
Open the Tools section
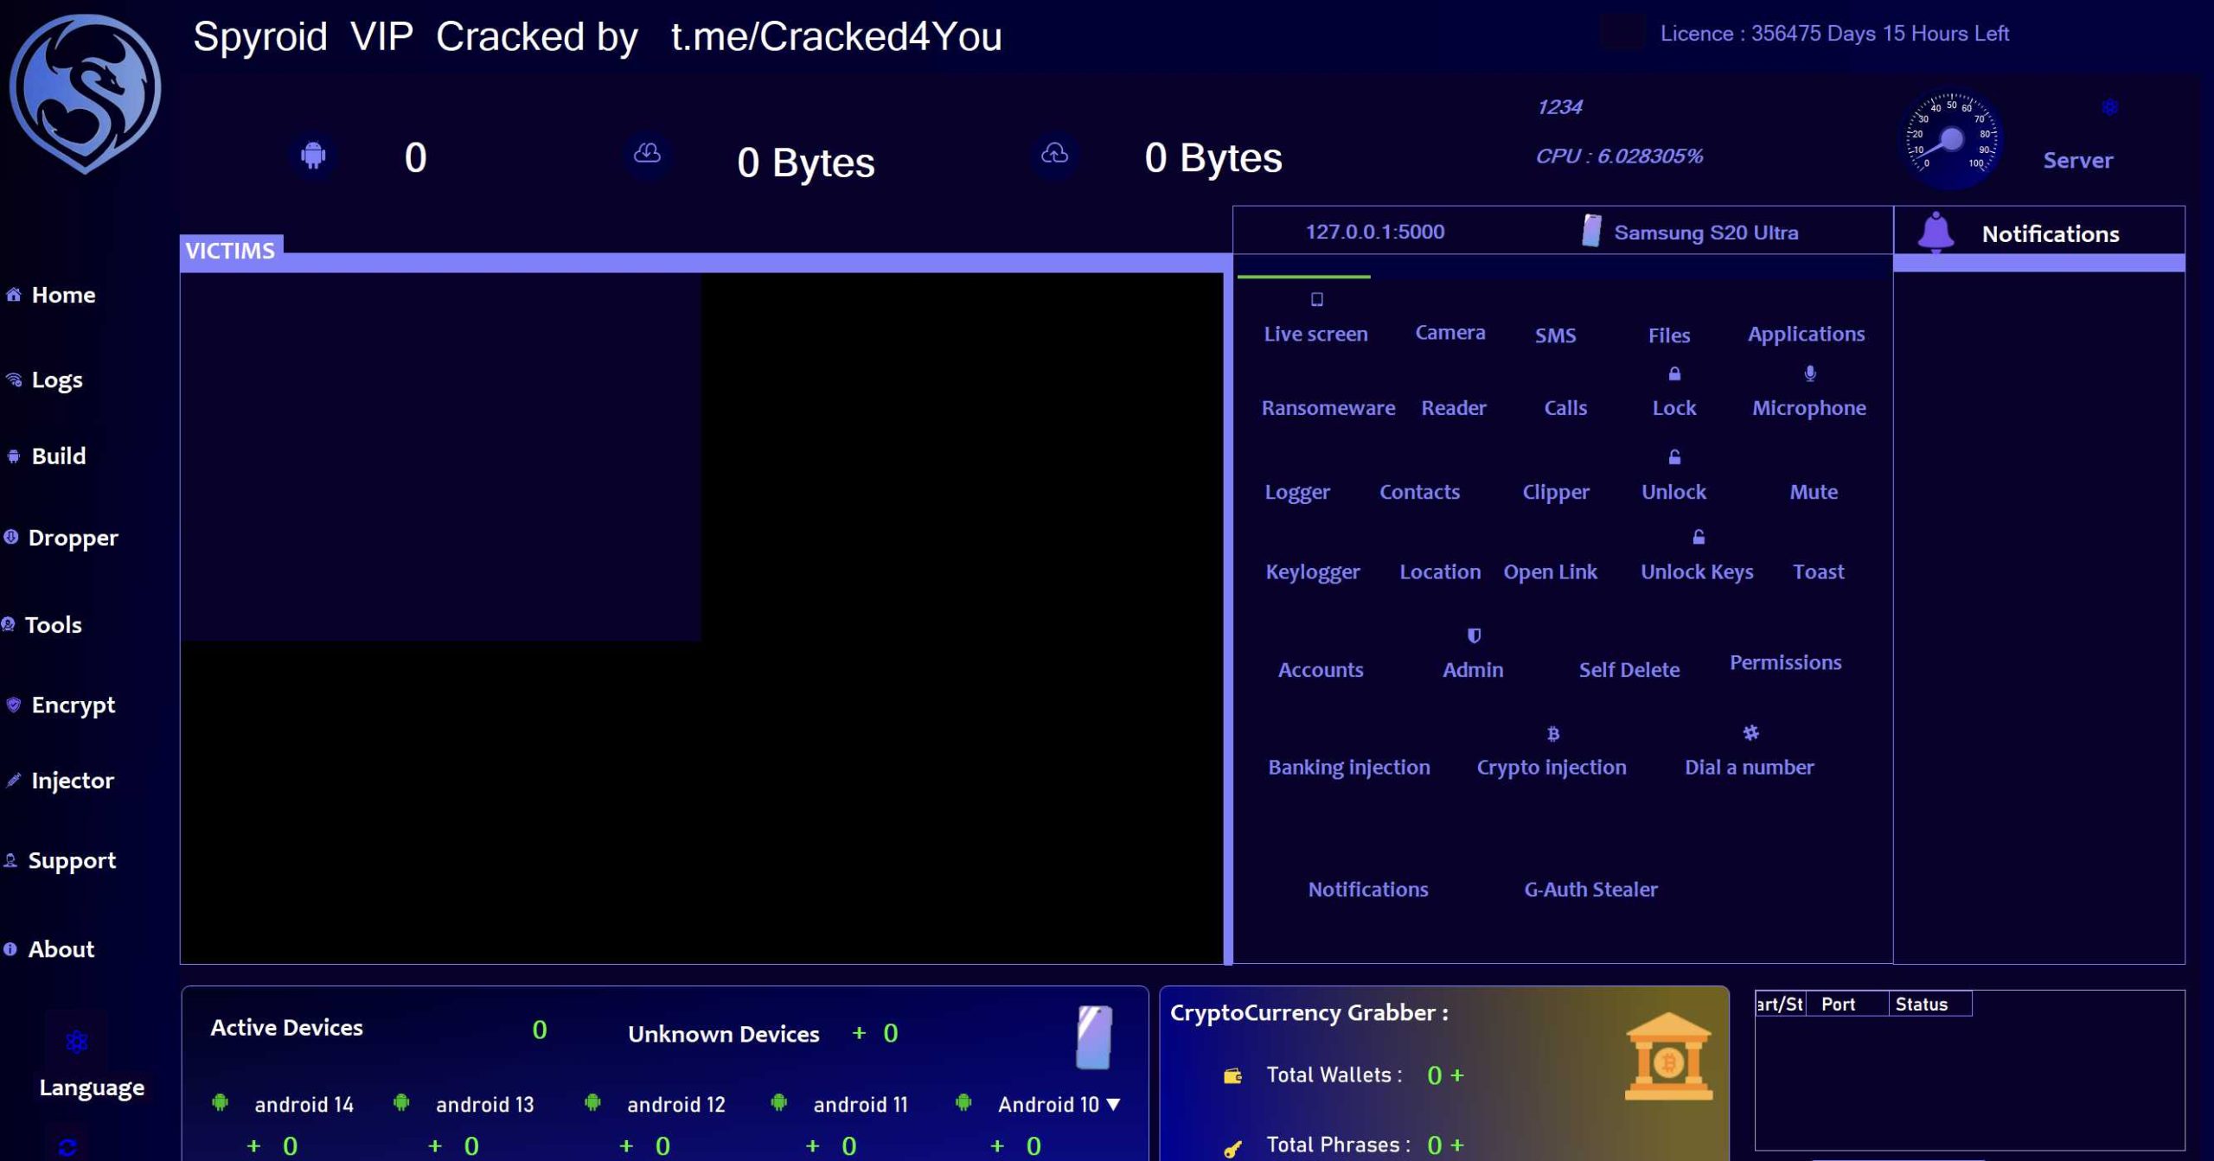pyautogui.click(x=53, y=624)
